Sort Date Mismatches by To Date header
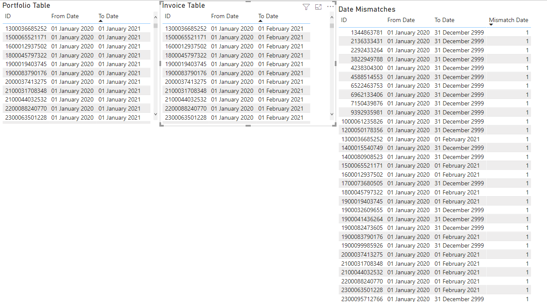Image resolution: width=547 pixels, height=302 pixels. click(x=444, y=20)
